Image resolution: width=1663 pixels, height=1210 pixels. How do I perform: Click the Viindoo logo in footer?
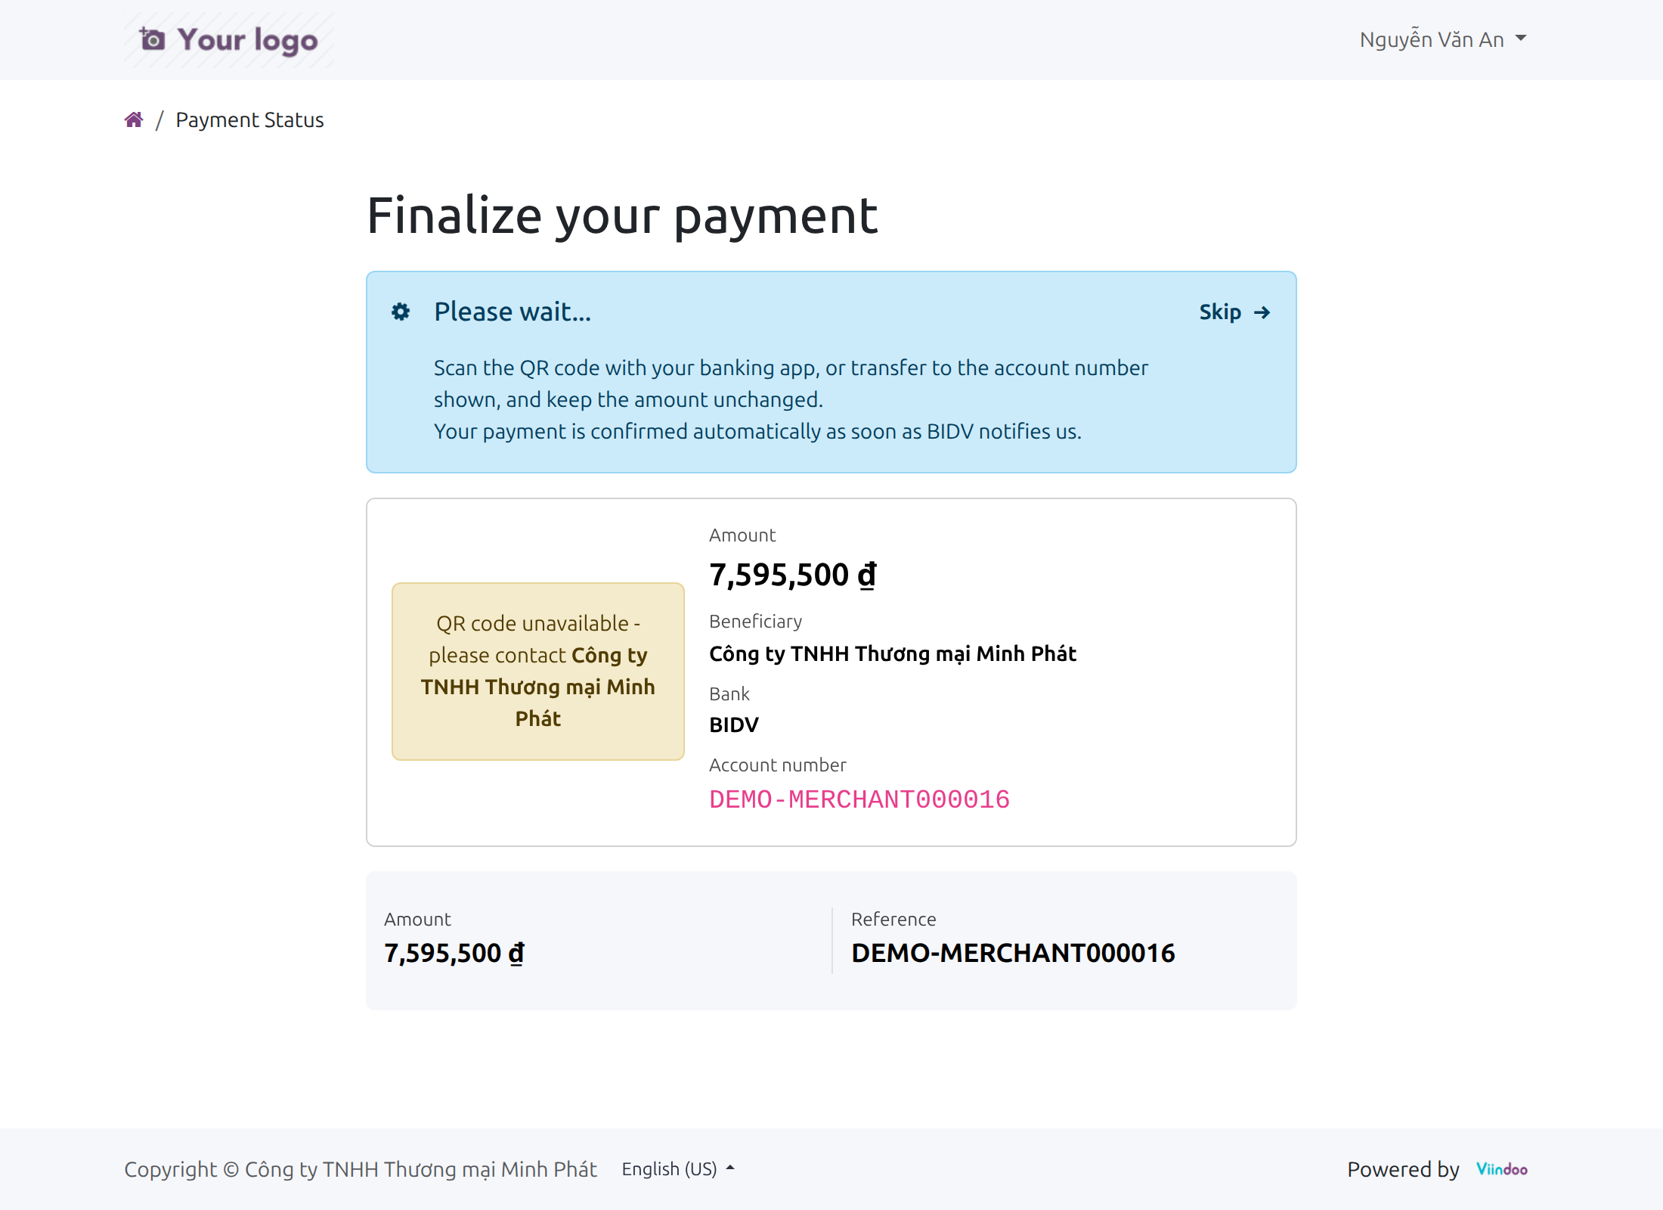click(1502, 1169)
